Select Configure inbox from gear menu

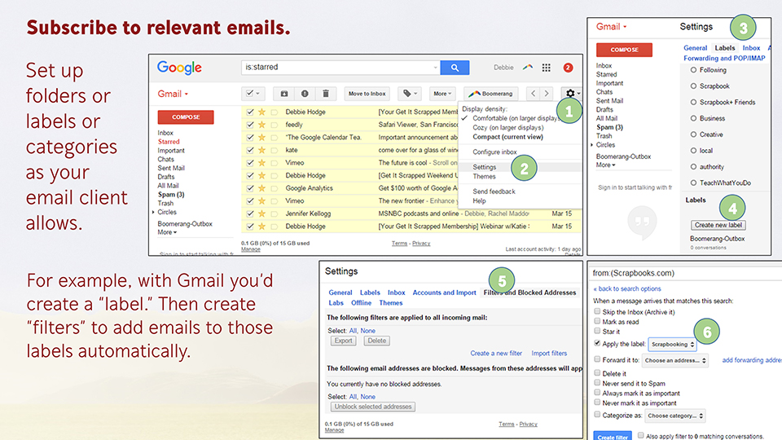click(x=494, y=152)
